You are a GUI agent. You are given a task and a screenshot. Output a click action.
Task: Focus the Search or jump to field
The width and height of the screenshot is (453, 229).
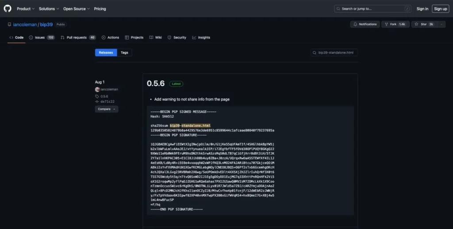tap(372, 9)
